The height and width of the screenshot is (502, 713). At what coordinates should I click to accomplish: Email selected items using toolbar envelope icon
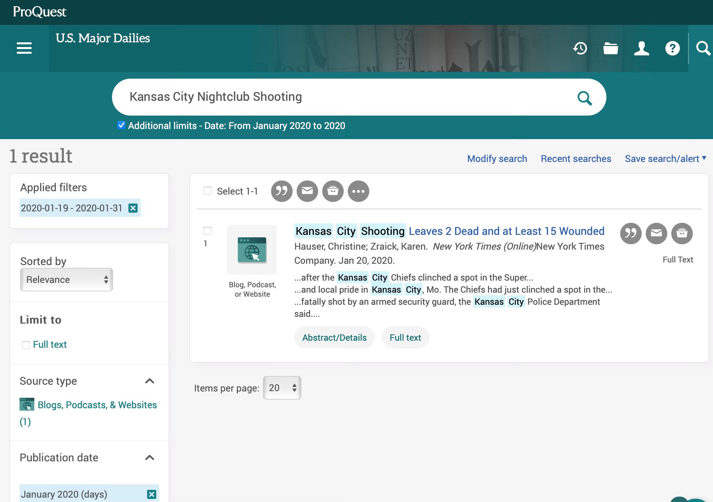coord(307,191)
